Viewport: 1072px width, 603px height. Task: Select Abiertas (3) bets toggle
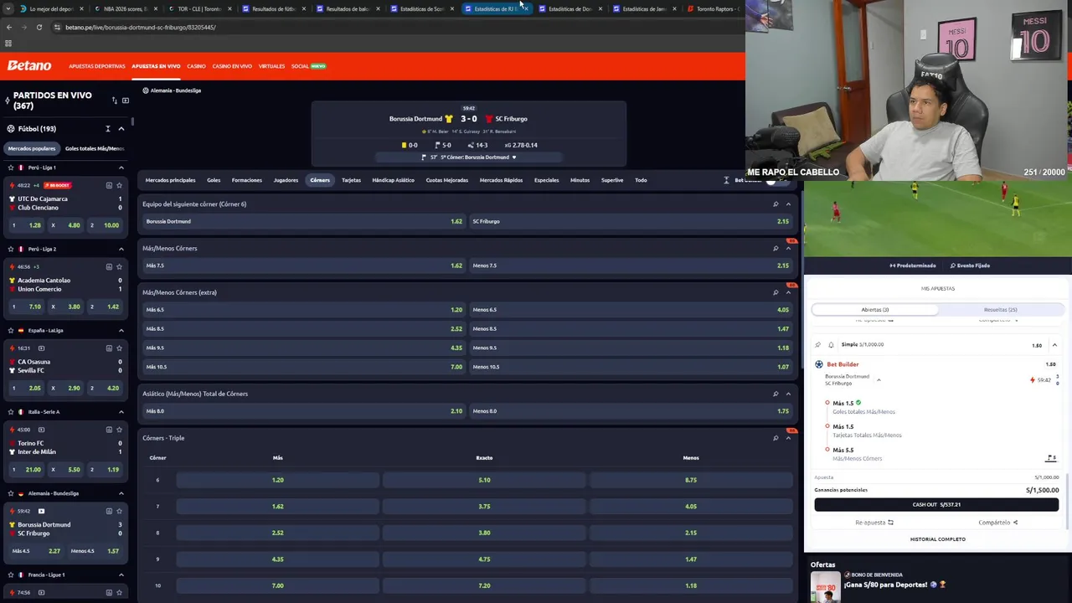tap(874, 310)
